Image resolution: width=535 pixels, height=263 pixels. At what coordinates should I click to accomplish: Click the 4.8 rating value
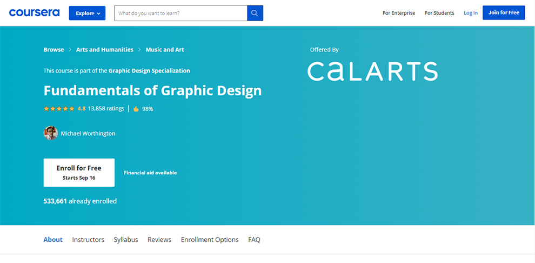82,109
